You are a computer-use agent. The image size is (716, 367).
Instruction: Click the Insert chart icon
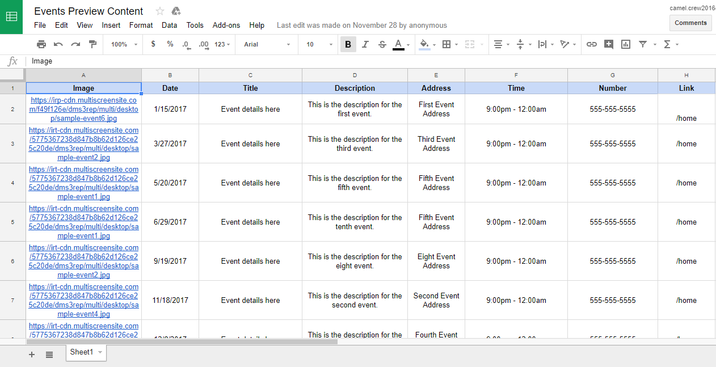(626, 44)
